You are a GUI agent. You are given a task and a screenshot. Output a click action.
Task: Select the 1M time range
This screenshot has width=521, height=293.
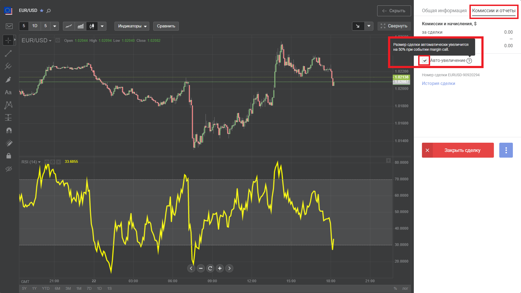point(79,288)
